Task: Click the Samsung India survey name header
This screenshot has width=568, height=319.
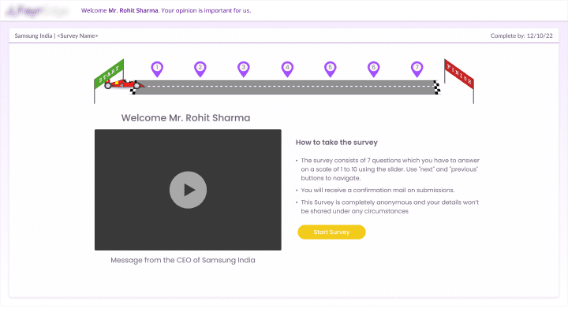Action: pos(57,35)
